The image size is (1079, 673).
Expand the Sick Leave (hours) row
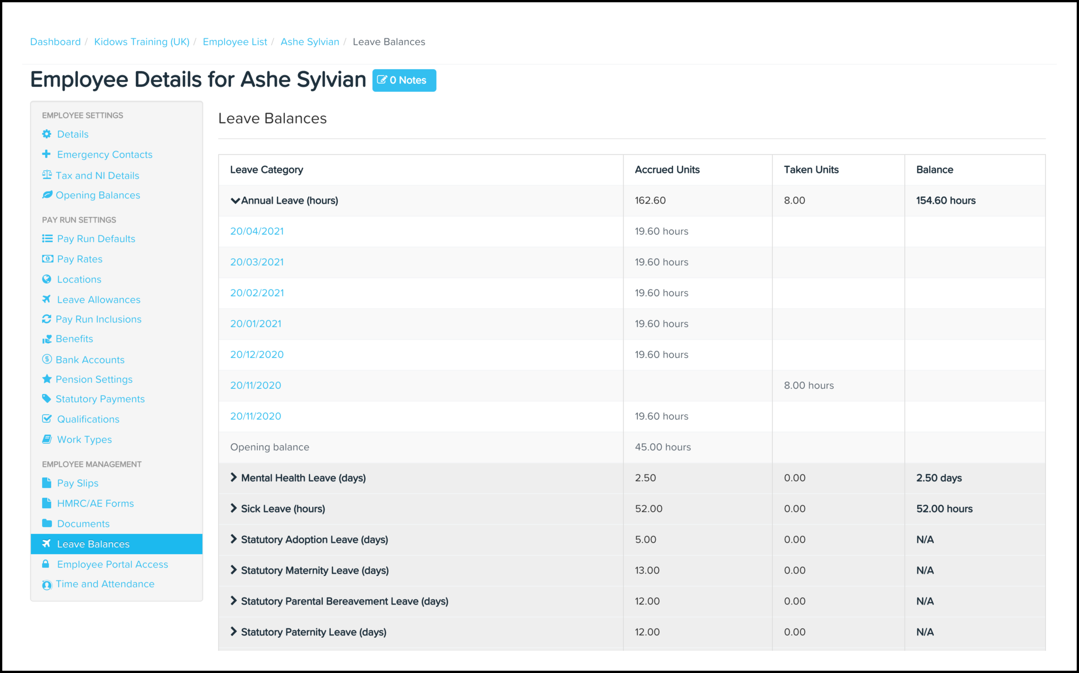[x=234, y=508]
